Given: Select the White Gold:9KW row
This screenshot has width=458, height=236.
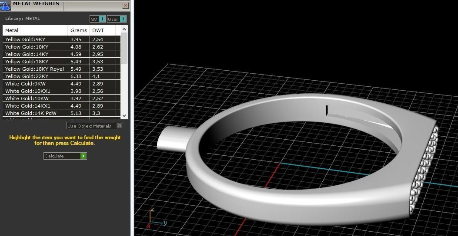Looking at the screenshot, I should coord(62,84).
